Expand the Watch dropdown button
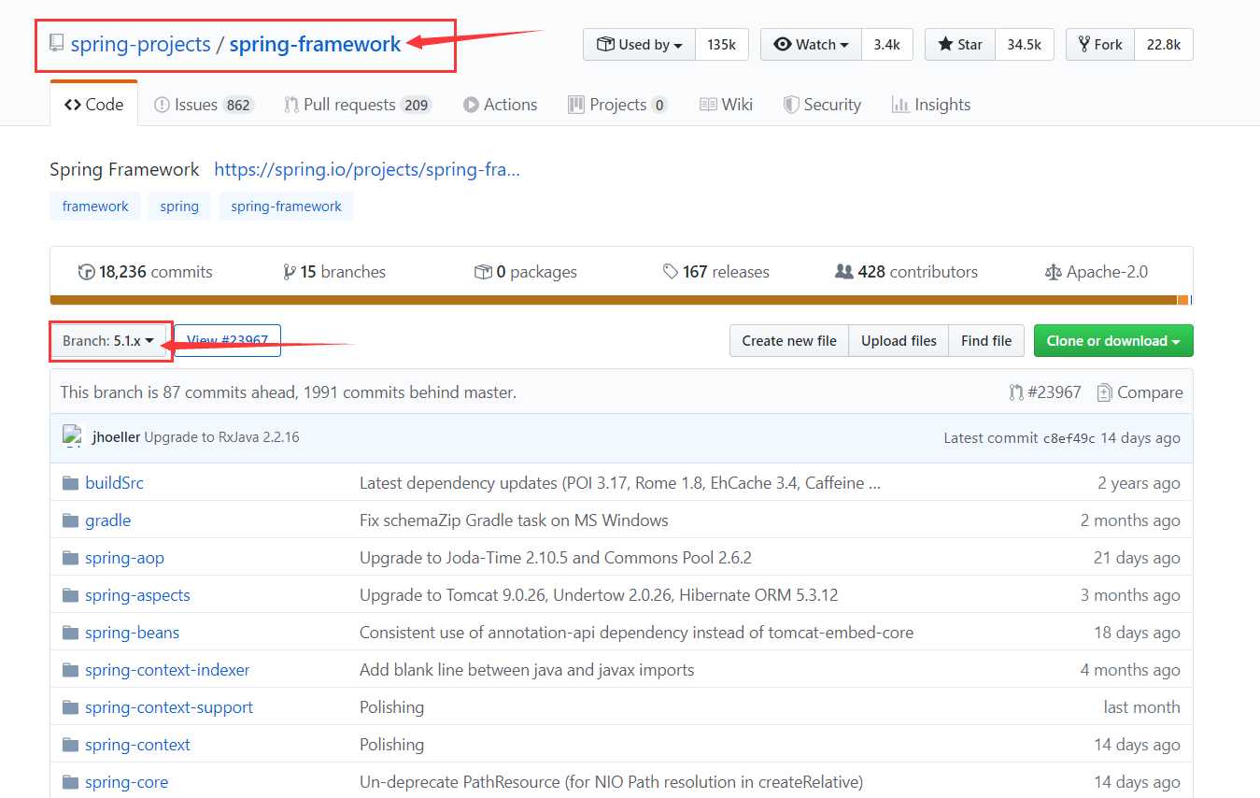Image resolution: width=1260 pixels, height=798 pixels. coord(811,45)
